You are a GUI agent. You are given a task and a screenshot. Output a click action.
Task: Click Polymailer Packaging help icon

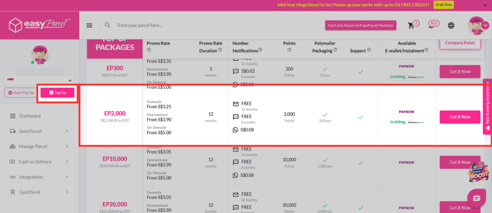click(335, 50)
